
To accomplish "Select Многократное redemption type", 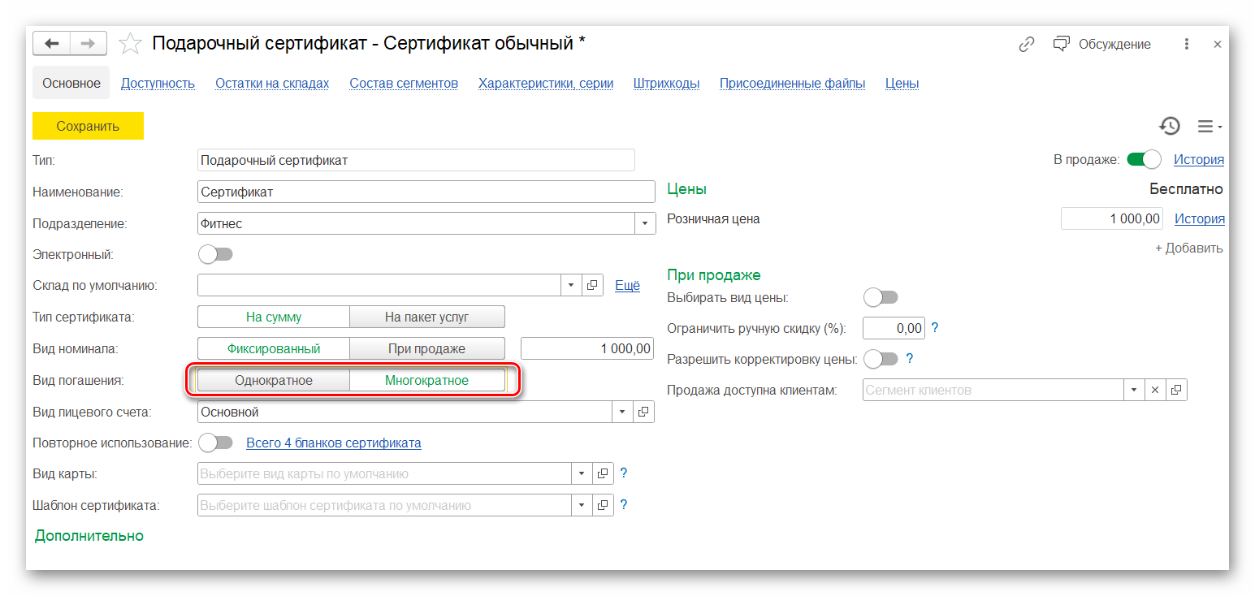I will (427, 380).
